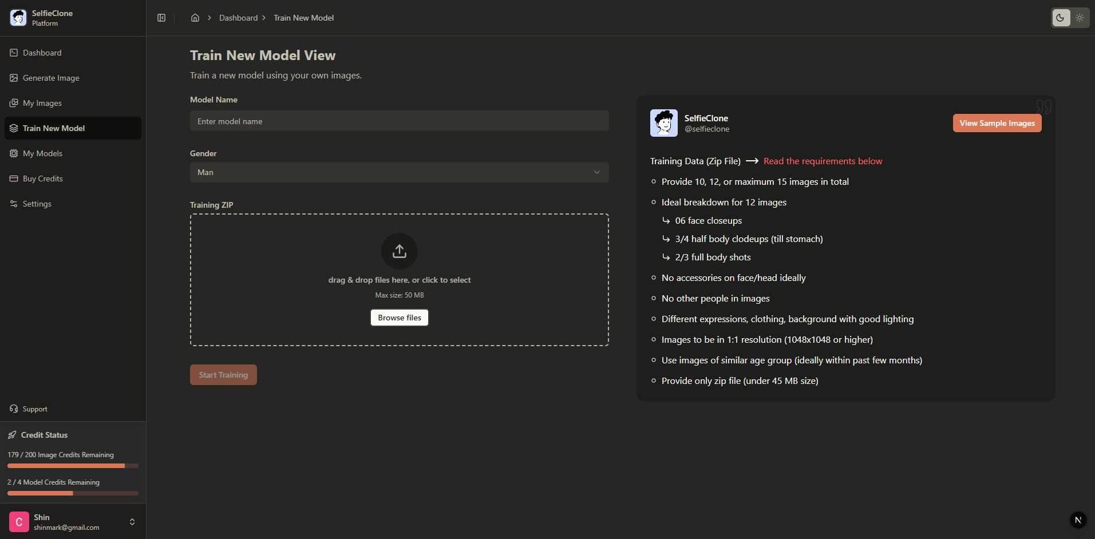Screen dimensions: 1095x539
Task: Click '06 face closeups' requirement line
Action: (x=709, y=221)
